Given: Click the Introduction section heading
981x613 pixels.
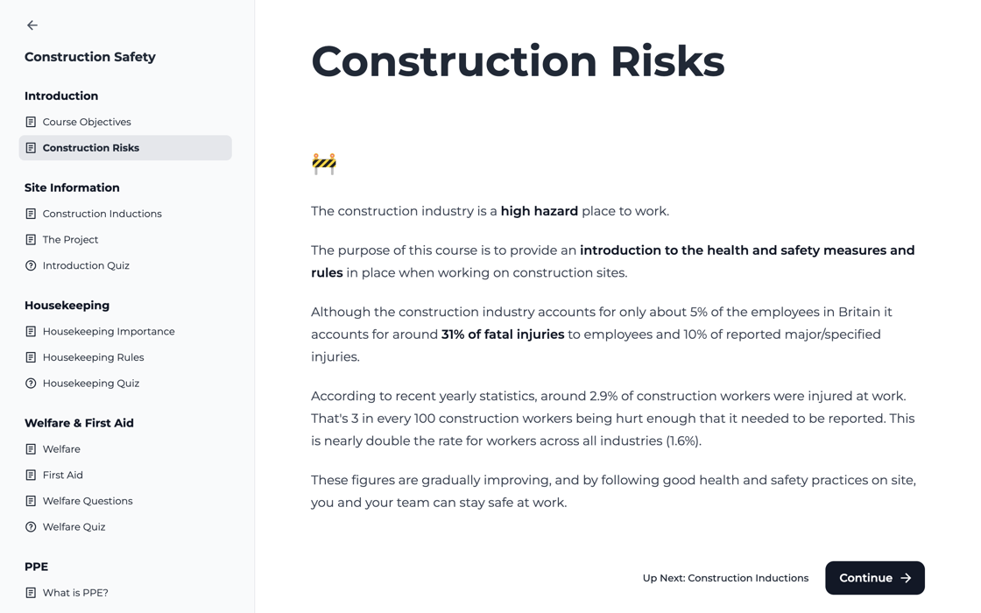Looking at the screenshot, I should [61, 95].
